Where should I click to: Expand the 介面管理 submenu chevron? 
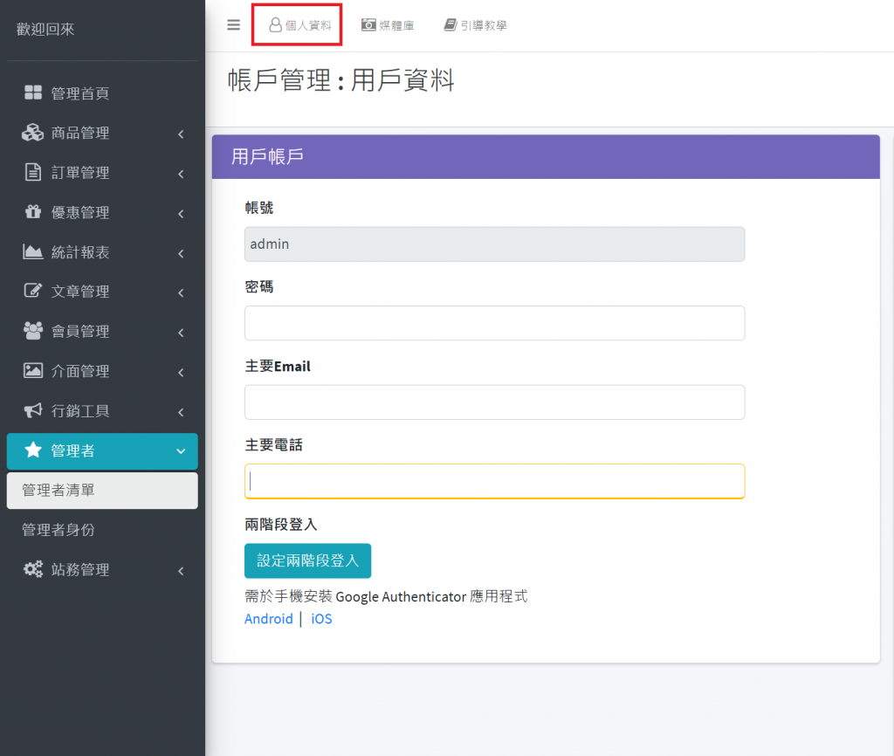[181, 372]
